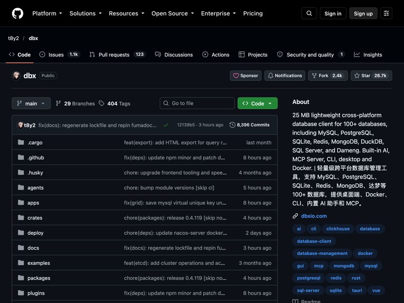Open the "fix(grid): save mysql virtual unique key" commit
This screenshot has height=303, width=404.
(175, 203)
